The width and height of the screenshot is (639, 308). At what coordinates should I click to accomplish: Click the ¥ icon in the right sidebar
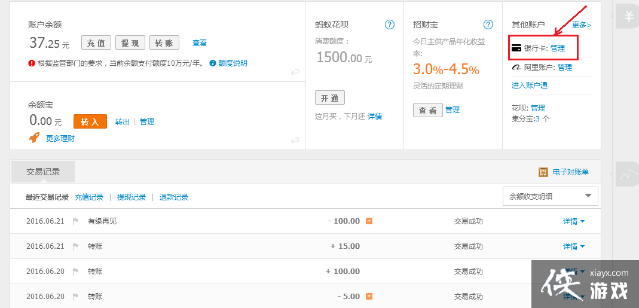pyautogui.click(x=628, y=17)
